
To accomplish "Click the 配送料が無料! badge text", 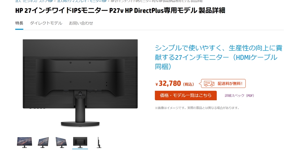I will point(230,83).
